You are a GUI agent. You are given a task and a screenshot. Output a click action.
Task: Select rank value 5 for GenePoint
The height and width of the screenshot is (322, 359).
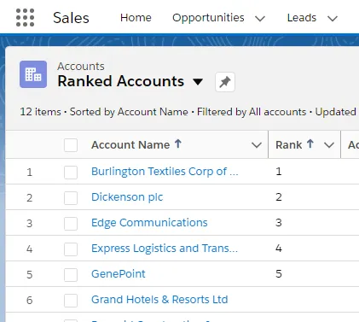pos(279,274)
